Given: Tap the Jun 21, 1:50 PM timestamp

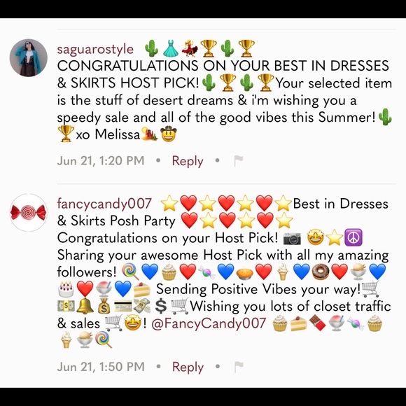Looking at the screenshot, I should [101, 366].
